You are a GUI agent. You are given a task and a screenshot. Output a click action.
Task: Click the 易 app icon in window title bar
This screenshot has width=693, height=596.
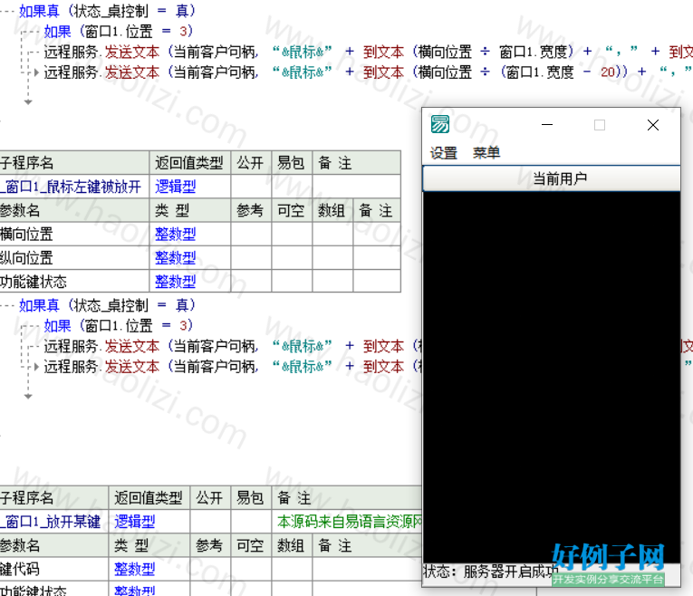click(439, 124)
